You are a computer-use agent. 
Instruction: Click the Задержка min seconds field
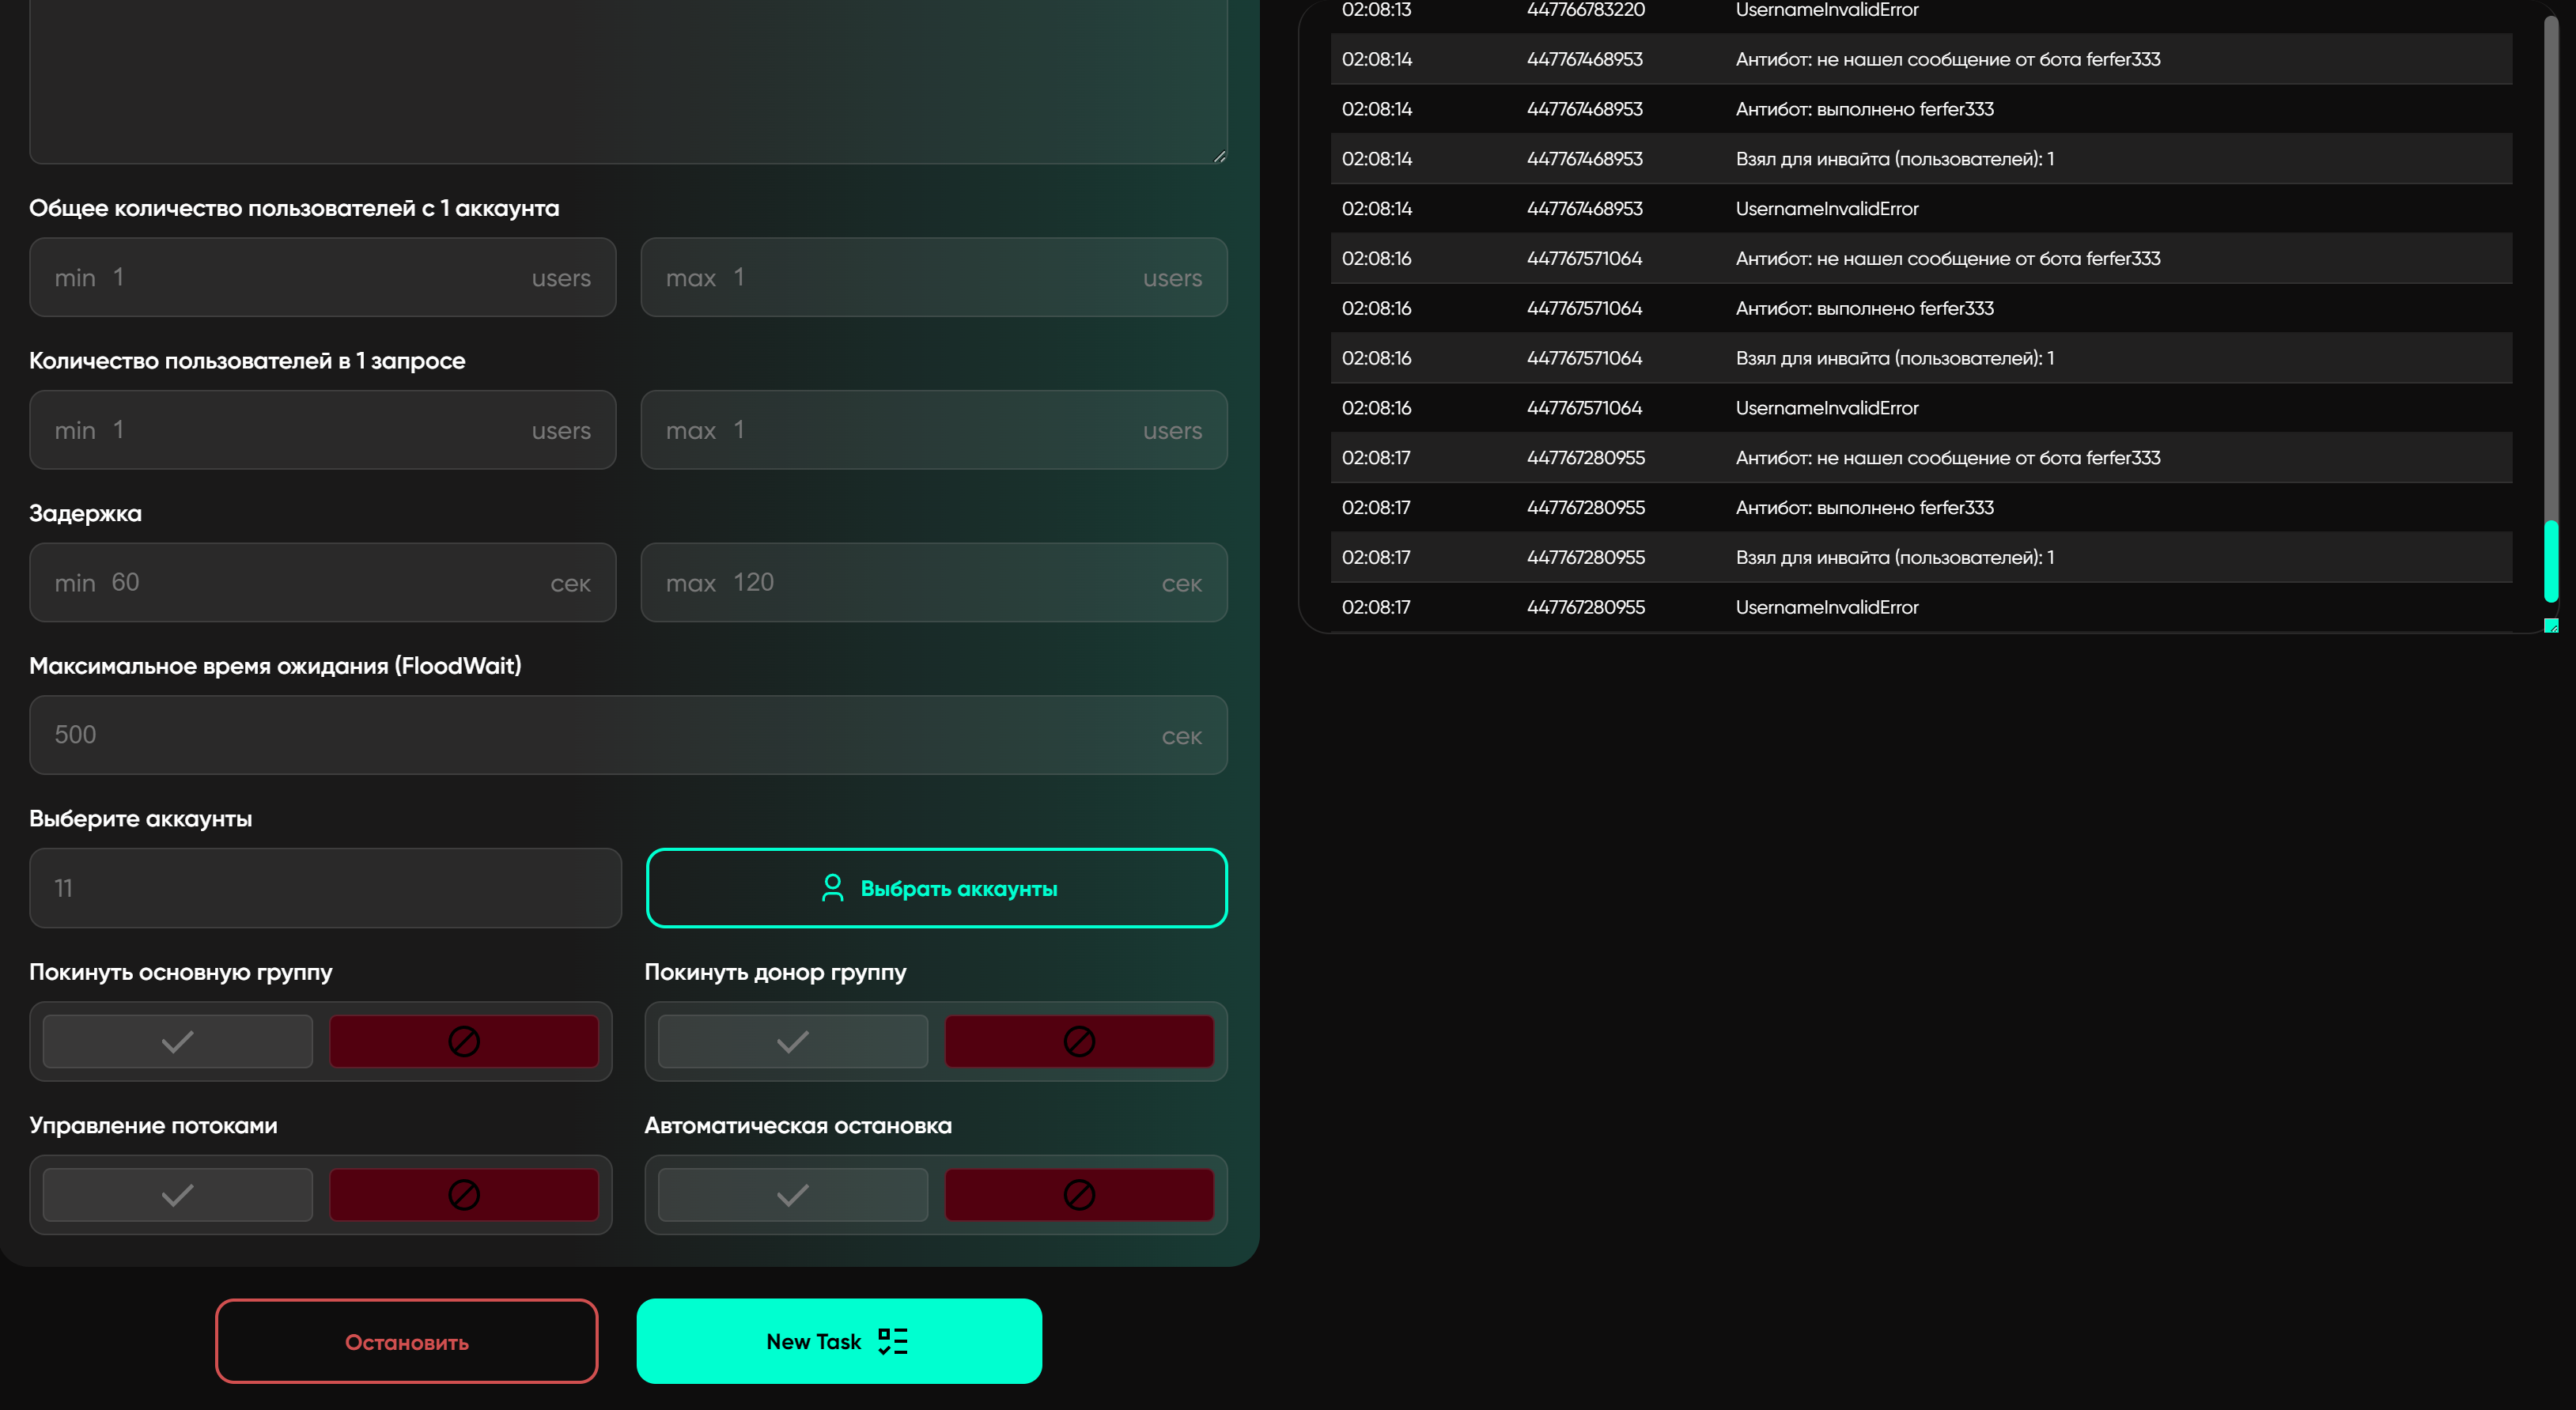tap(322, 583)
